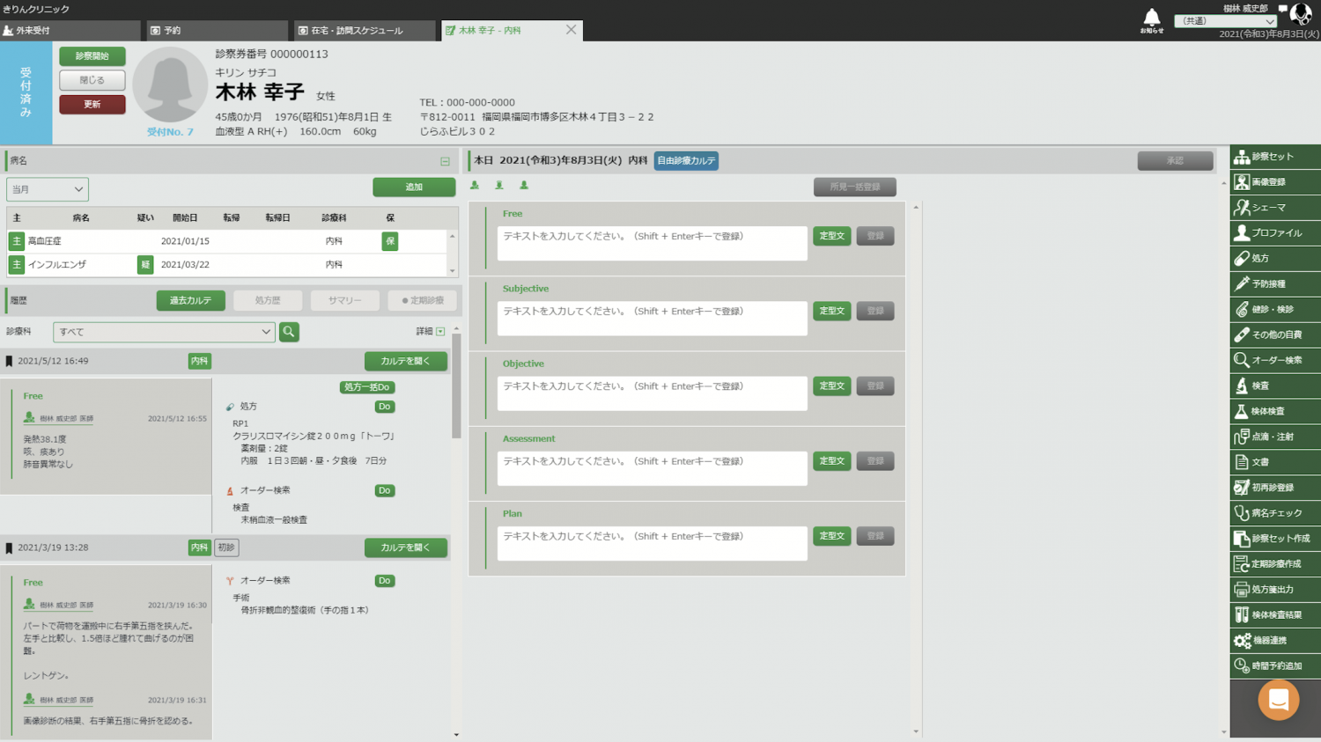The height and width of the screenshot is (742, 1321).
Task: Open 画像登録 image registration
Action: coord(1275,182)
